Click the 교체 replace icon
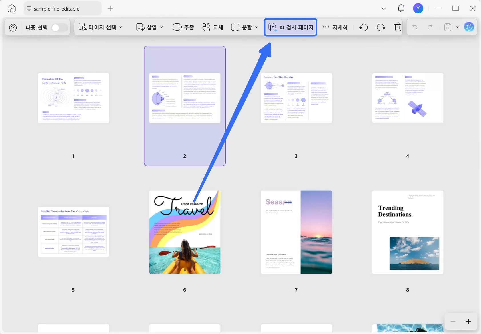 (206, 27)
